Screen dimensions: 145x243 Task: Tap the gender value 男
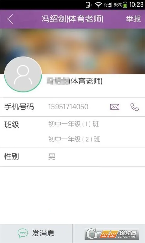[52, 157]
